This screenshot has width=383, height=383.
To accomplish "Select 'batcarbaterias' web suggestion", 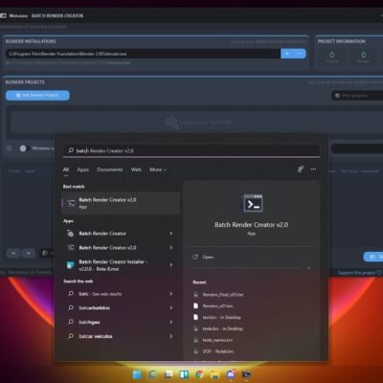I will (121, 308).
